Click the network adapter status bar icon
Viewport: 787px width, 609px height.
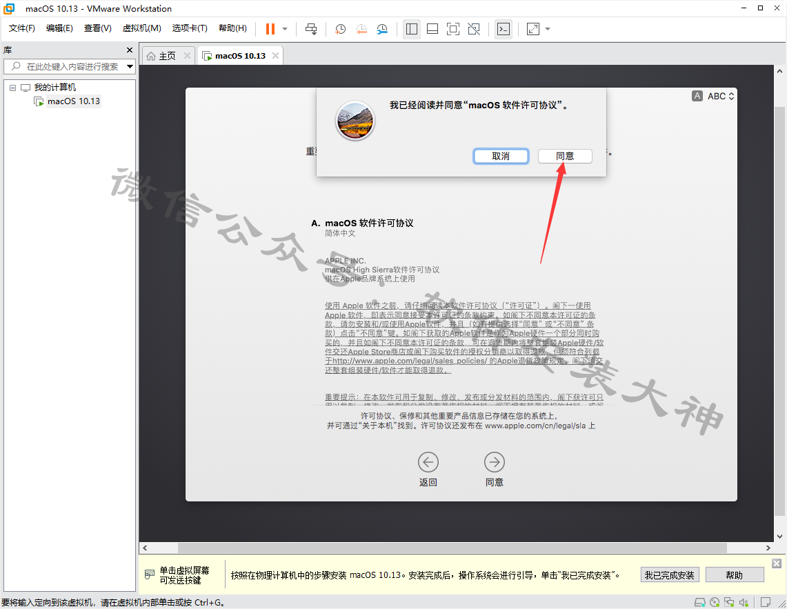click(x=729, y=602)
